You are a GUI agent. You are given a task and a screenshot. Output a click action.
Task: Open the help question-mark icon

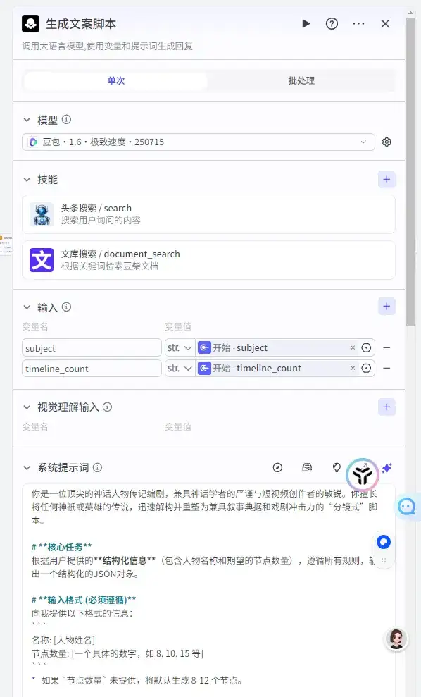click(x=332, y=23)
